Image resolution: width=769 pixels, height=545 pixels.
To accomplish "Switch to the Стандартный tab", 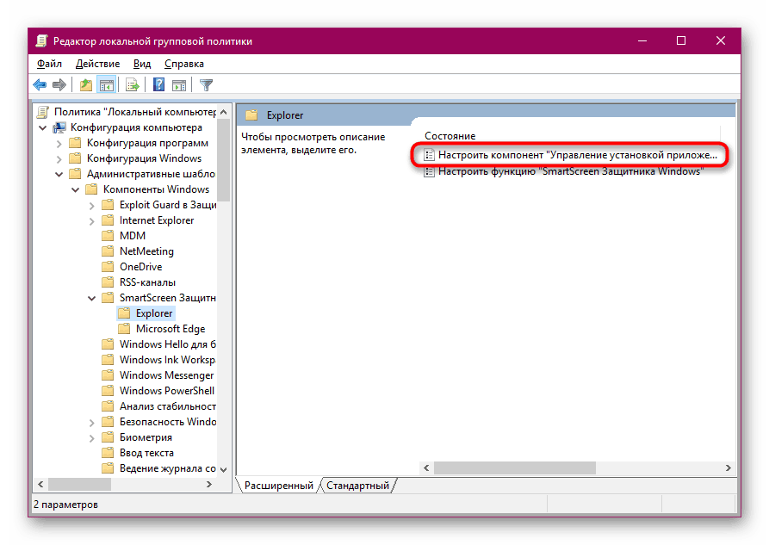I will click(x=357, y=486).
